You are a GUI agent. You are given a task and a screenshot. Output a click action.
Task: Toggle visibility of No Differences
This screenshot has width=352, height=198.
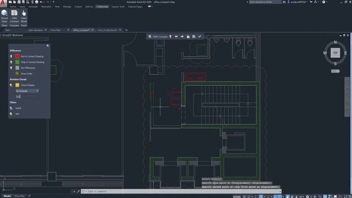click(x=11, y=68)
